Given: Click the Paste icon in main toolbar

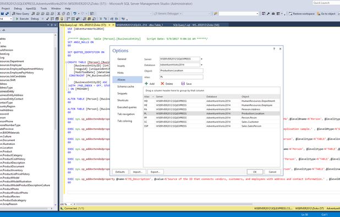Looking at the screenshot, I should [68, 14].
